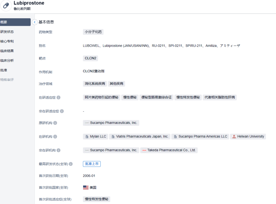Click the Helwan University logo icon
Screen dimensions: 276x204
click(234, 137)
